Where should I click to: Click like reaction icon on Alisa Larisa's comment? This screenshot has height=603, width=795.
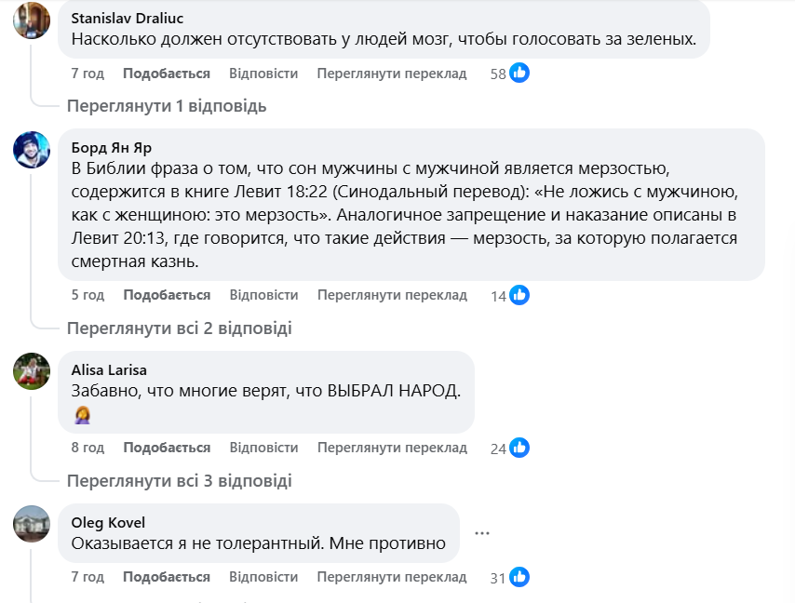coord(519,448)
